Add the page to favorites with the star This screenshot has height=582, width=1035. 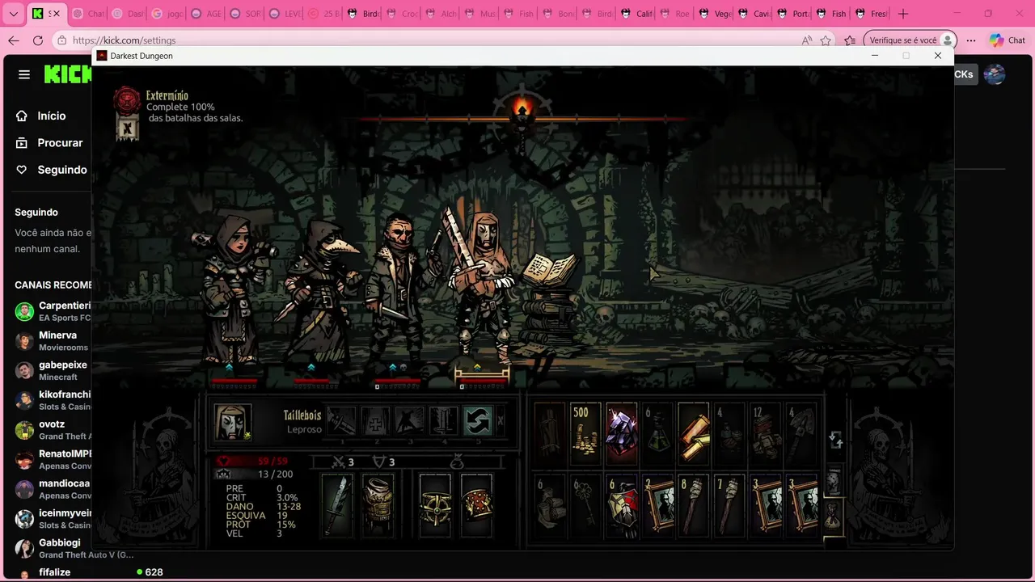coord(826,40)
